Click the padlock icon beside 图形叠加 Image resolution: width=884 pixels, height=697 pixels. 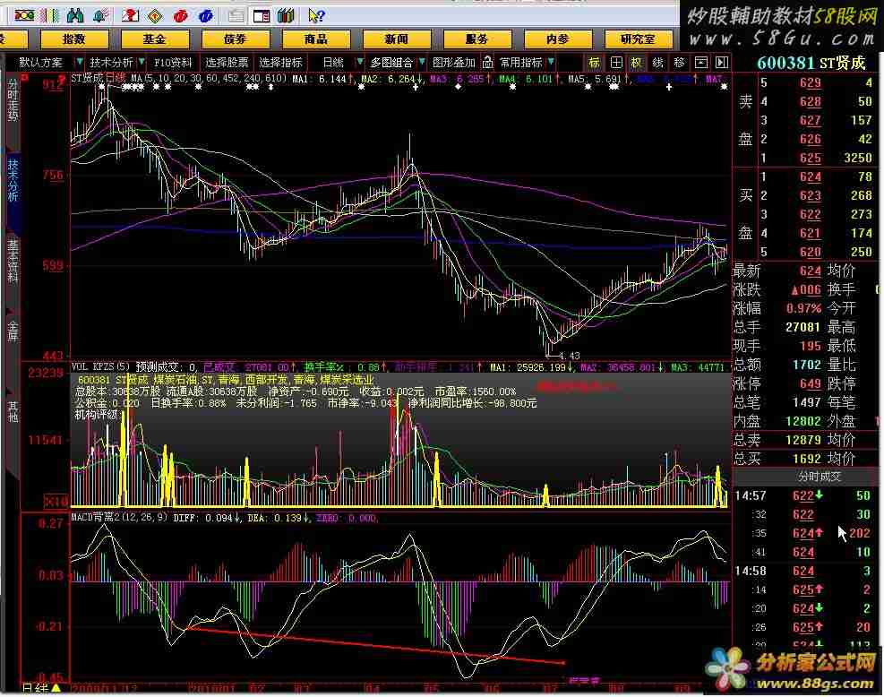click(487, 62)
